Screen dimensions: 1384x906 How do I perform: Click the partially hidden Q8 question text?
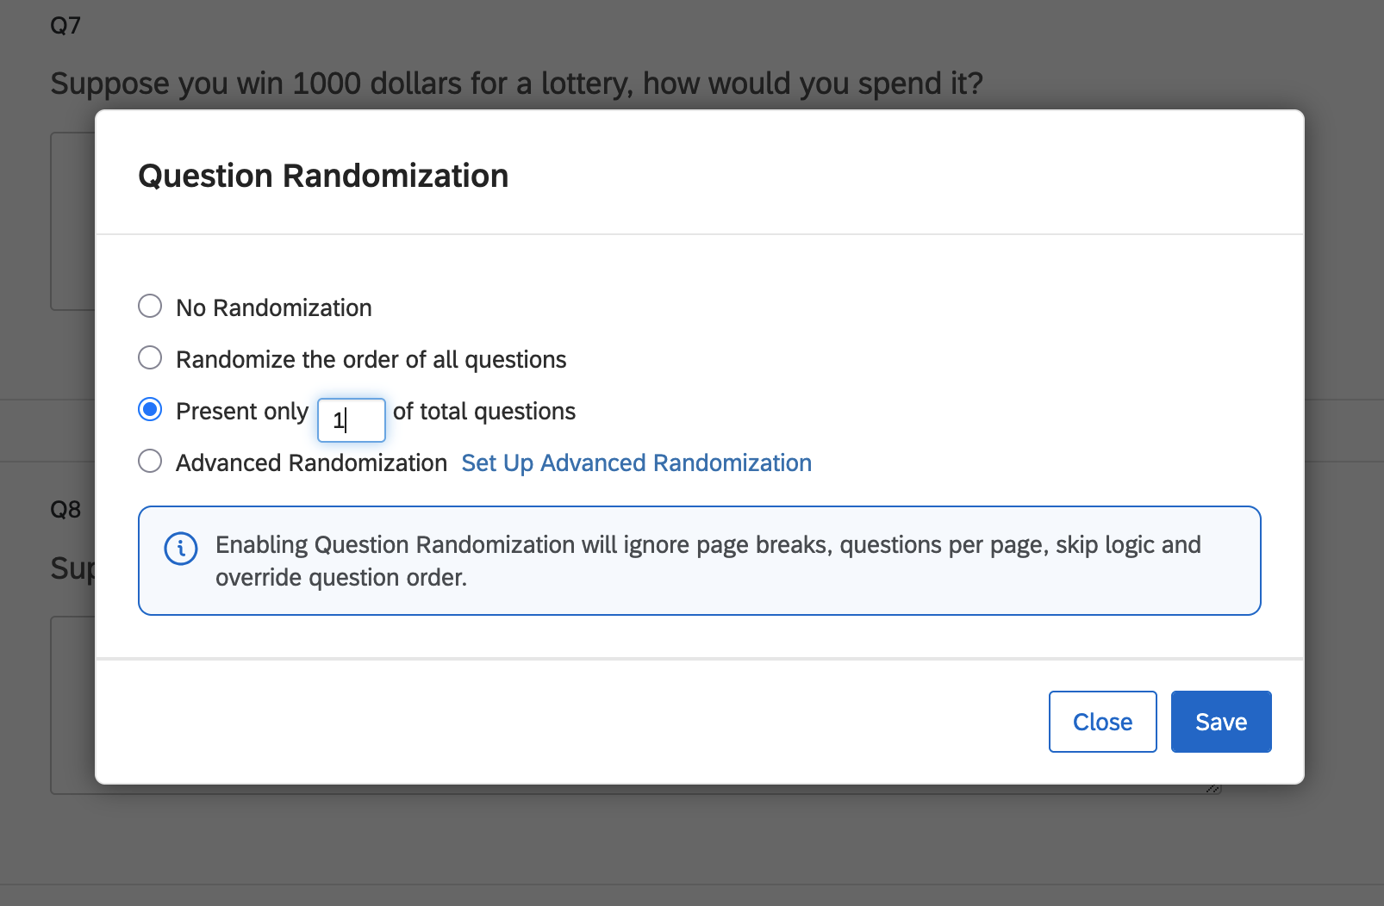(72, 568)
